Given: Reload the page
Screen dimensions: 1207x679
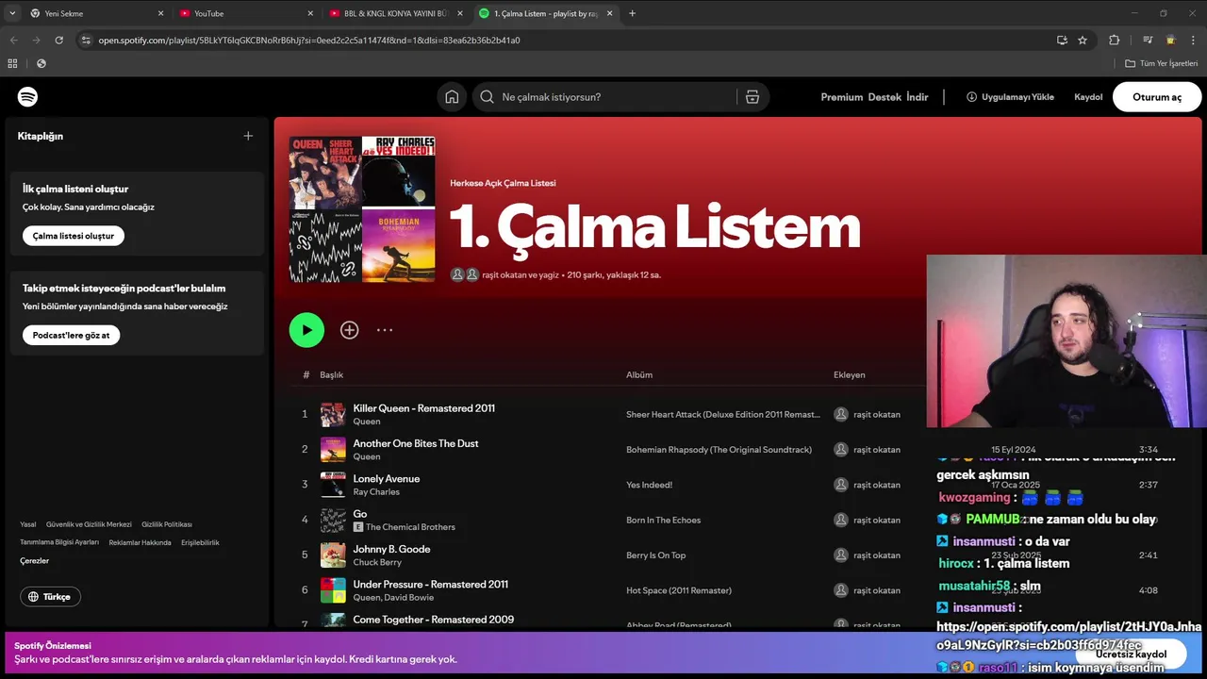Looking at the screenshot, I should [x=59, y=41].
